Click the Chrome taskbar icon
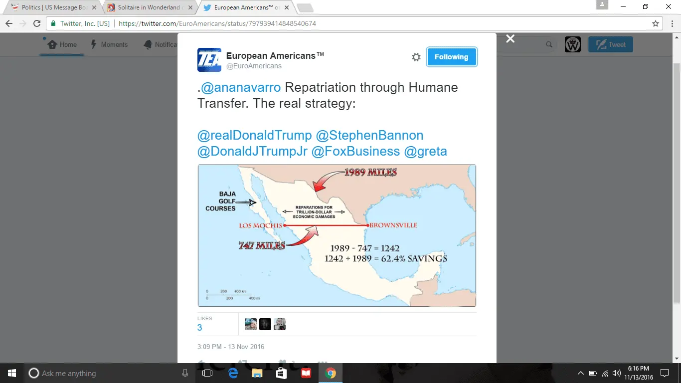681x383 pixels. point(331,373)
